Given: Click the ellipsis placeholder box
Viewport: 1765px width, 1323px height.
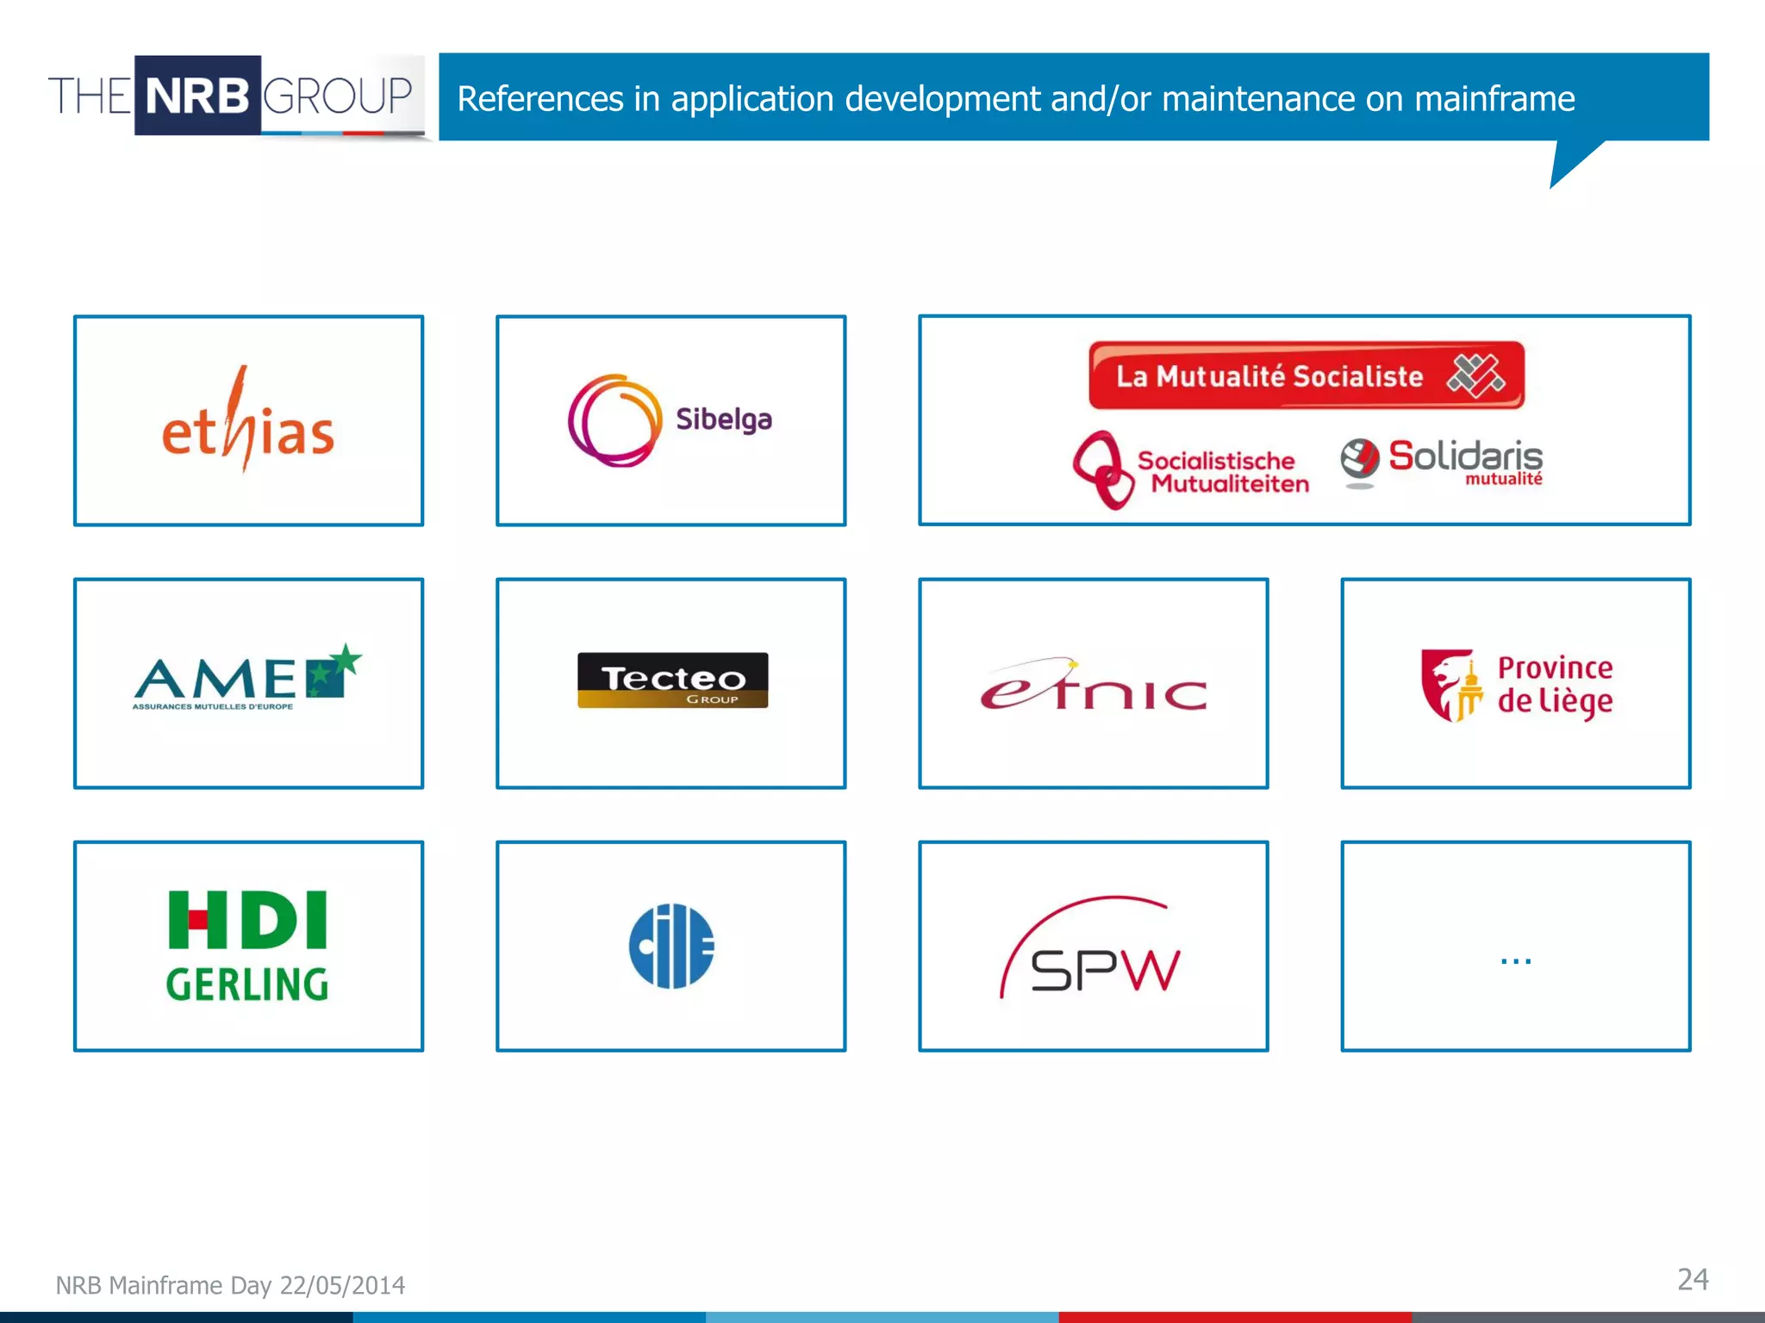Looking at the screenshot, I should pyautogui.click(x=1516, y=946).
